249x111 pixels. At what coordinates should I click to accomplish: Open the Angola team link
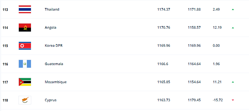click(x=51, y=28)
